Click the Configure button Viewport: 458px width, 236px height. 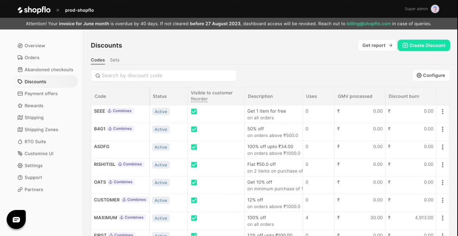pos(430,75)
